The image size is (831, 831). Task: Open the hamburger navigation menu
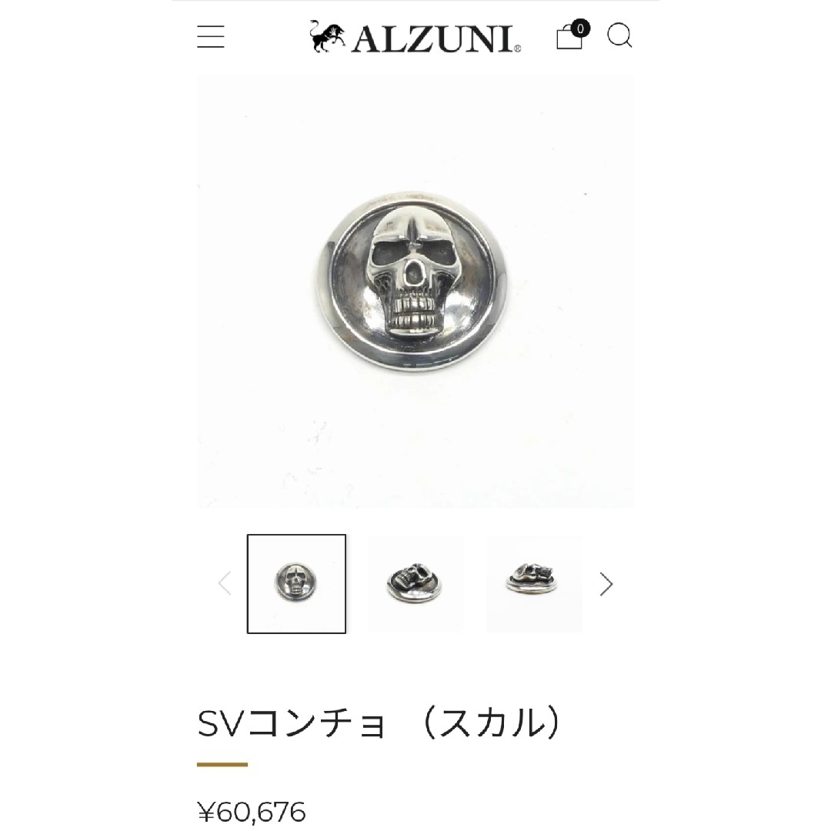click(210, 37)
